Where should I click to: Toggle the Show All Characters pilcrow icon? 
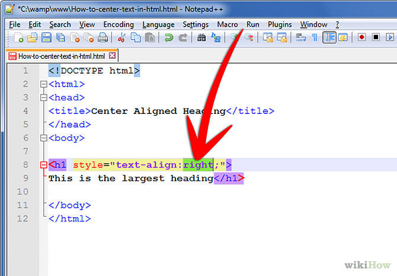(314, 38)
